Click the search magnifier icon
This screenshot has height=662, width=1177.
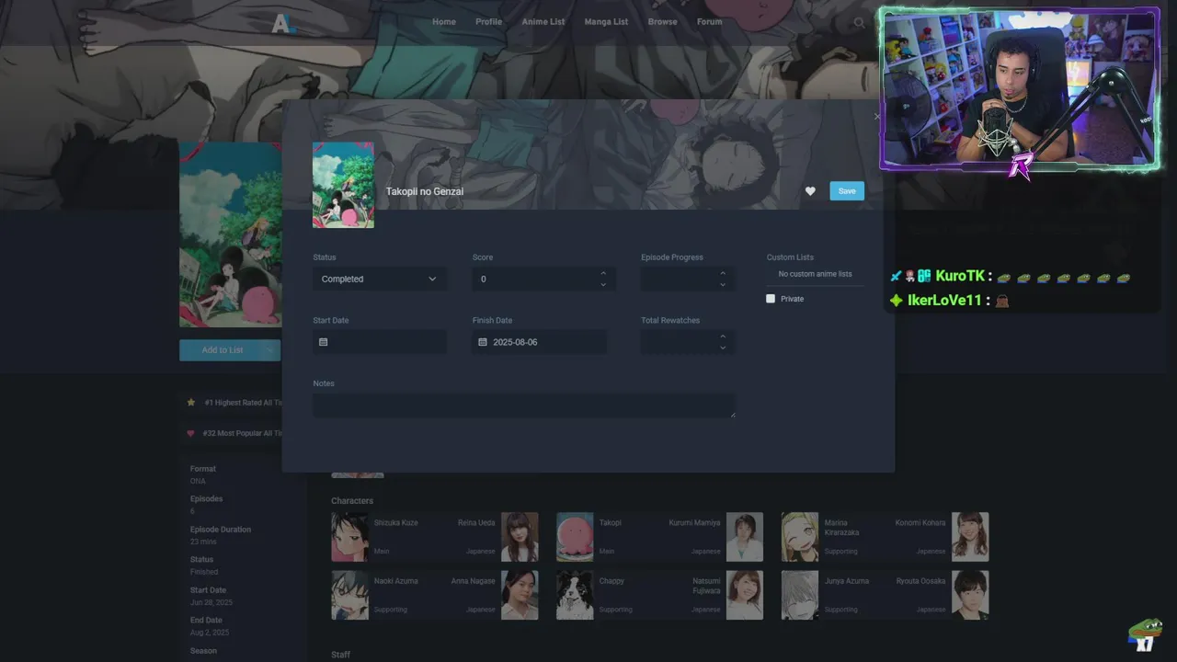(x=859, y=23)
